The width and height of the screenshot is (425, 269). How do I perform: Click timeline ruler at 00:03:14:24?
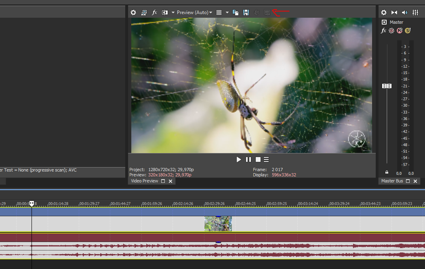coord(308,204)
